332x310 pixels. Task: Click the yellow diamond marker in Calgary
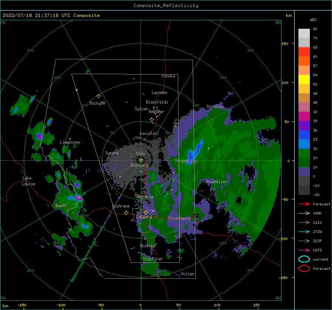point(146,212)
